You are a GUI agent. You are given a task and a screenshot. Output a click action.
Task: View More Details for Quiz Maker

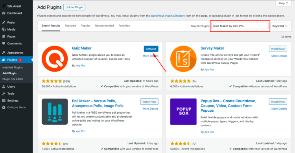pyautogui.click(x=151, y=56)
